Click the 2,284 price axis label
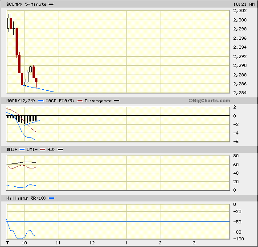Image resolution: width=258 pixels, height=247 pixels. [240, 92]
